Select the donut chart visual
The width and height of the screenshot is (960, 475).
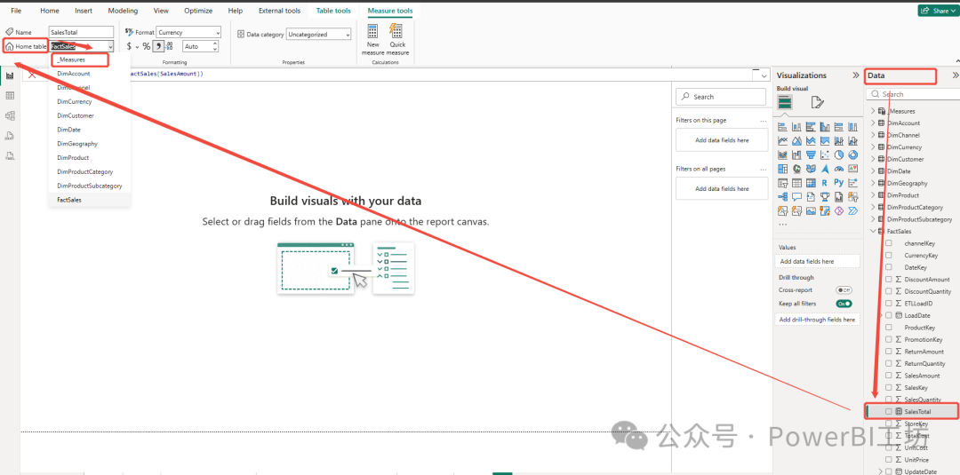coord(853,154)
